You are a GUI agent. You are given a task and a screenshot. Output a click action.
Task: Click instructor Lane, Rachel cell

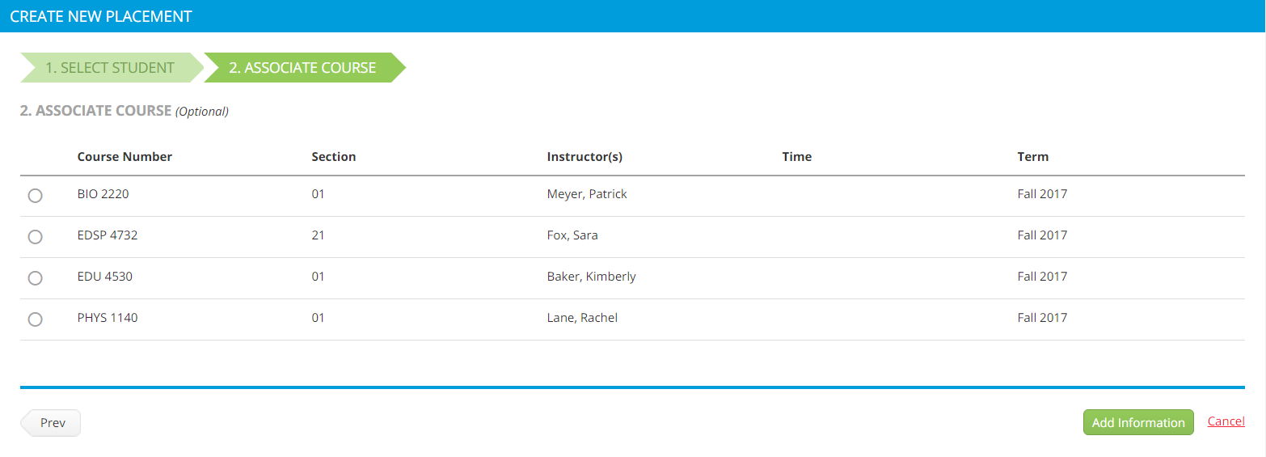582,318
